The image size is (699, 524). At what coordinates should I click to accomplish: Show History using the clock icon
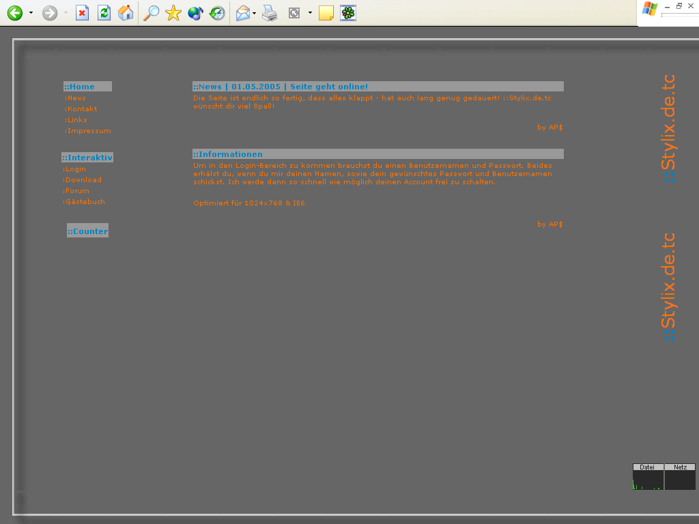click(x=217, y=13)
